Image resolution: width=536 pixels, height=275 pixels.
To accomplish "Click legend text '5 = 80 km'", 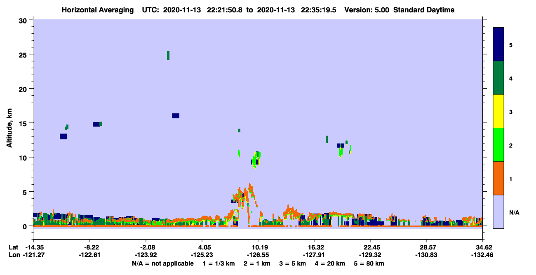I will click(369, 263).
